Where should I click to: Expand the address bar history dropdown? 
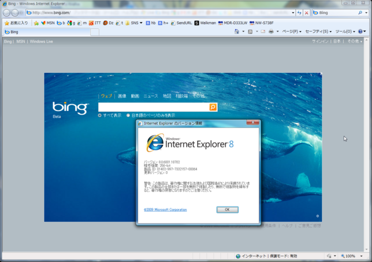[x=293, y=13]
